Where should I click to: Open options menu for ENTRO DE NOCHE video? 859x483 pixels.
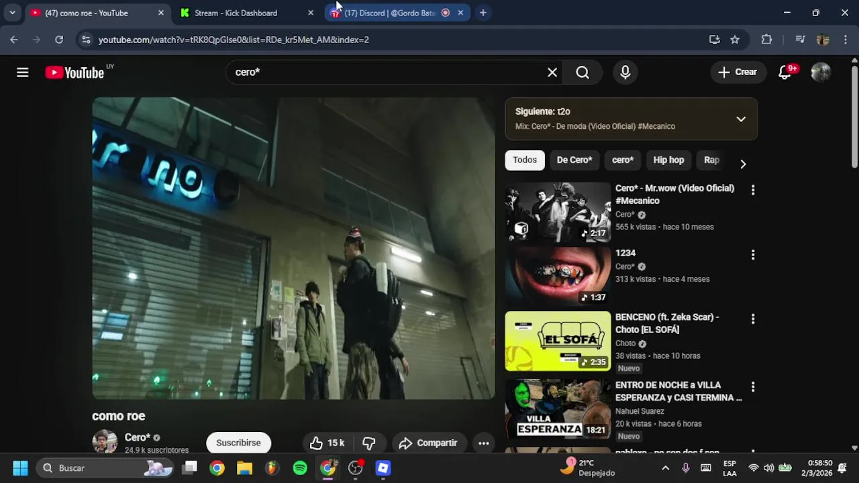tap(753, 387)
